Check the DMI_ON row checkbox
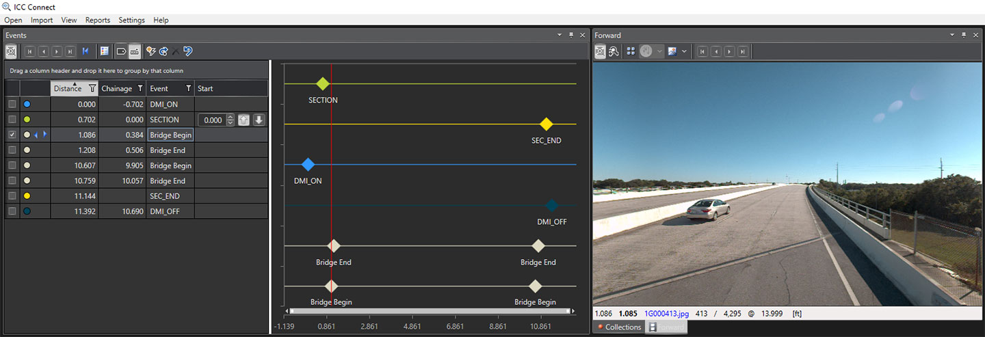The height and width of the screenshot is (337, 985). [12, 105]
